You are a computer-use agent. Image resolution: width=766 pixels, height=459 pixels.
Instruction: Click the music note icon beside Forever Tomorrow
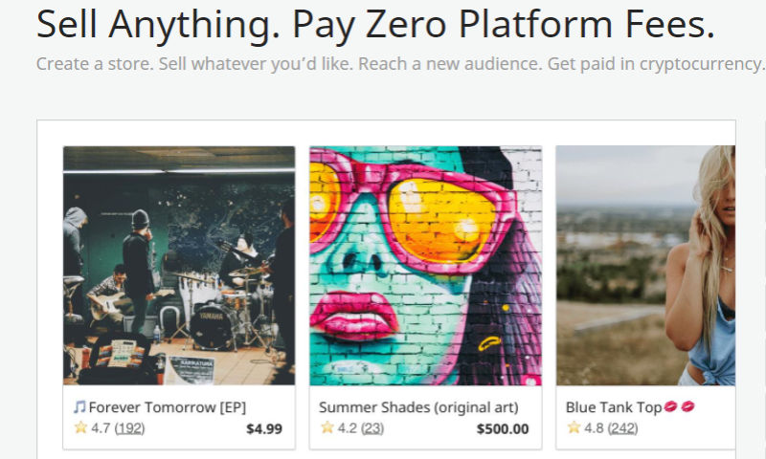(x=79, y=407)
